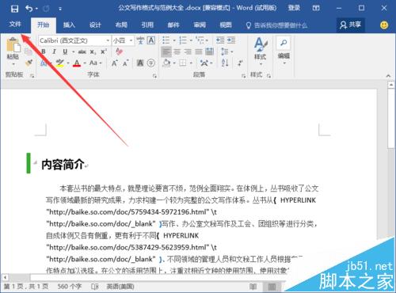Screen dimensions: 396x293
Task: Click the enclosed character (circled 字) icon
Action: click(150, 63)
